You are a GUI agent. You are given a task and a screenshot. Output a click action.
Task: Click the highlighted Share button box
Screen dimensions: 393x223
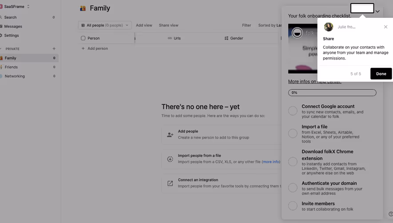tap(362, 8)
